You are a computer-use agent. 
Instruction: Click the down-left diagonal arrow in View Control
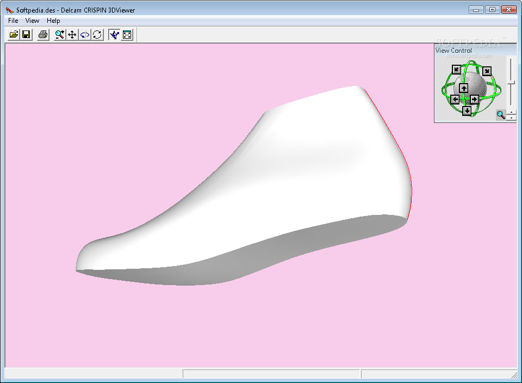[x=456, y=70]
